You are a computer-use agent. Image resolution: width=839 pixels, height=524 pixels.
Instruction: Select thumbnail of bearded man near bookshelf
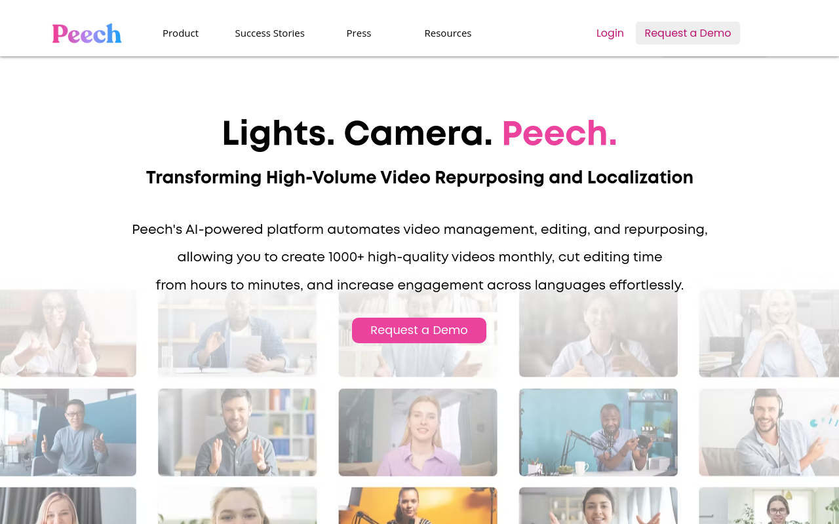pos(237,432)
